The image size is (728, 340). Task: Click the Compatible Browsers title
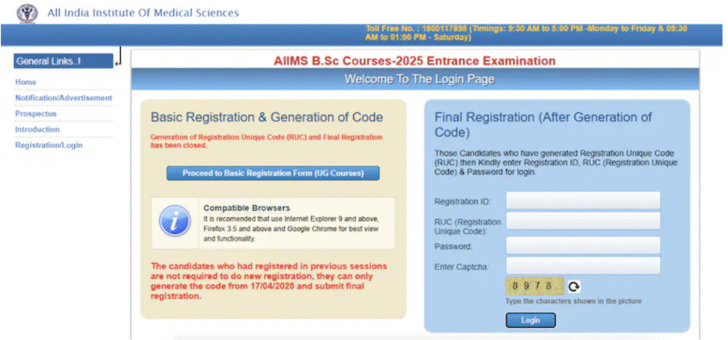tap(247, 208)
